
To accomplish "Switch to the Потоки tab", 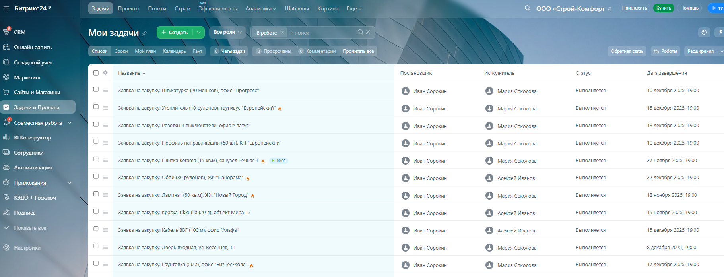I will [157, 8].
